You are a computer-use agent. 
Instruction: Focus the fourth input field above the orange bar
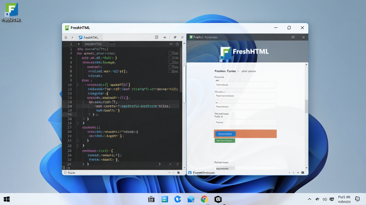pos(245,122)
